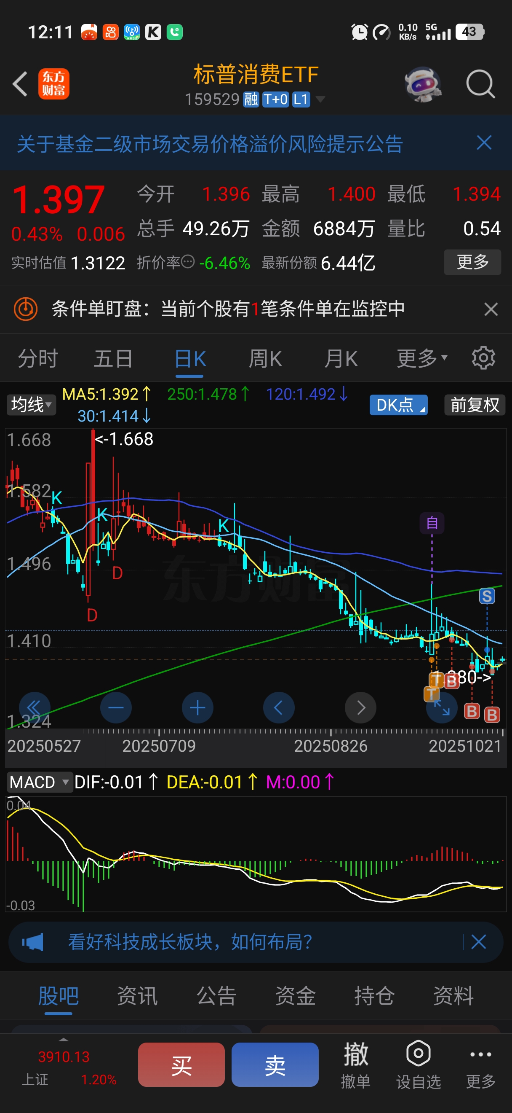The width and height of the screenshot is (512, 1113).
Task: Tap the blue S sell marker
Action: click(x=487, y=596)
